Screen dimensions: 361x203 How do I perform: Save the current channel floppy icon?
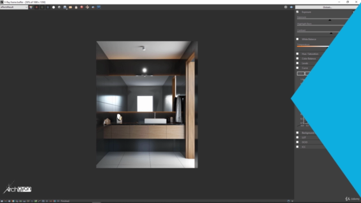(x=65, y=7)
